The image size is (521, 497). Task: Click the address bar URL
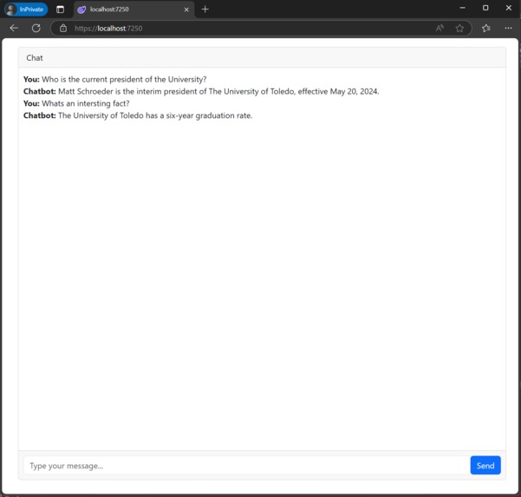click(x=108, y=29)
